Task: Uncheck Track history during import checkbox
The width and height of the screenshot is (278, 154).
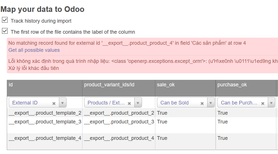Action: click(x=5, y=20)
